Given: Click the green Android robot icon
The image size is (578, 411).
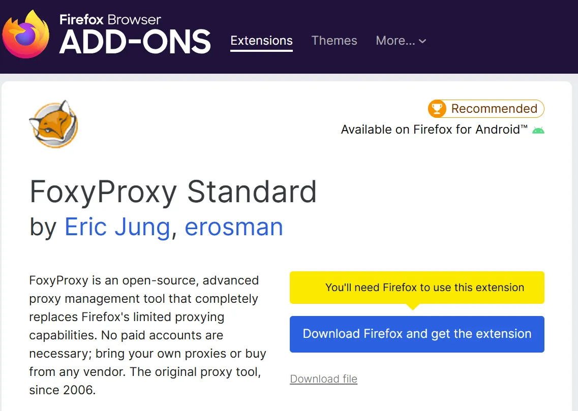Looking at the screenshot, I should 538,130.
